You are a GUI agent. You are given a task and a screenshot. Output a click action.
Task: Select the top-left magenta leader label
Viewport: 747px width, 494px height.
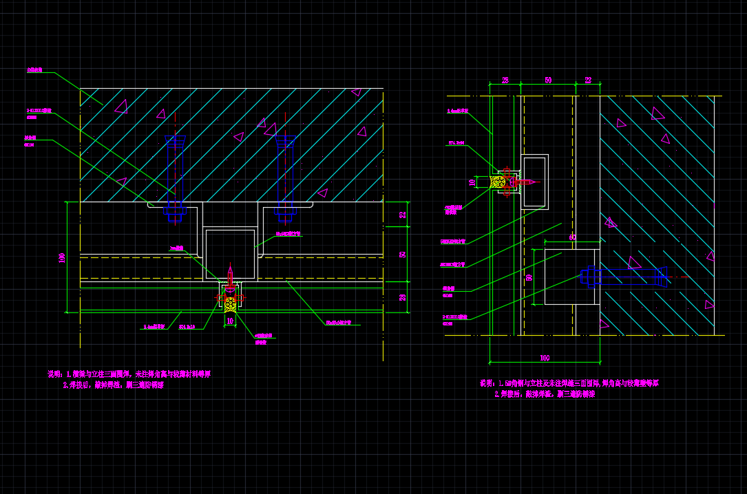[34, 70]
